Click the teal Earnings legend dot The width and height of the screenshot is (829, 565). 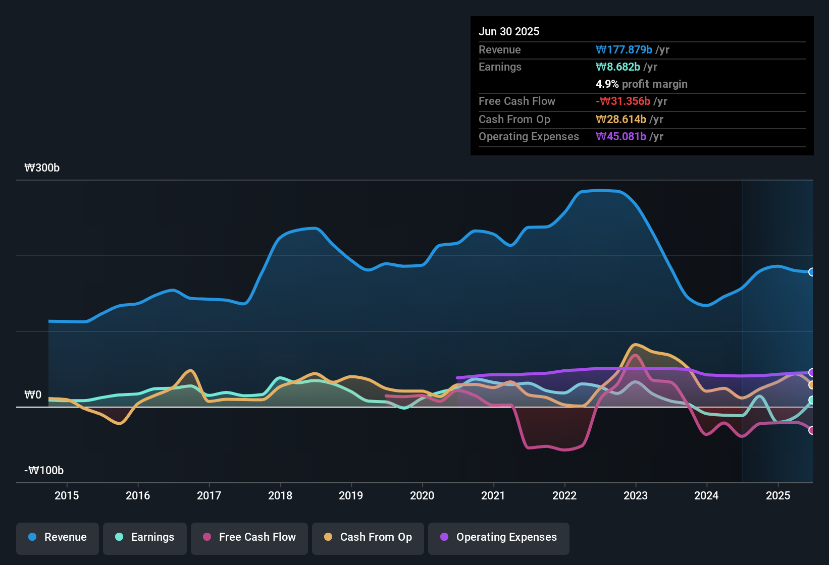coord(119,537)
